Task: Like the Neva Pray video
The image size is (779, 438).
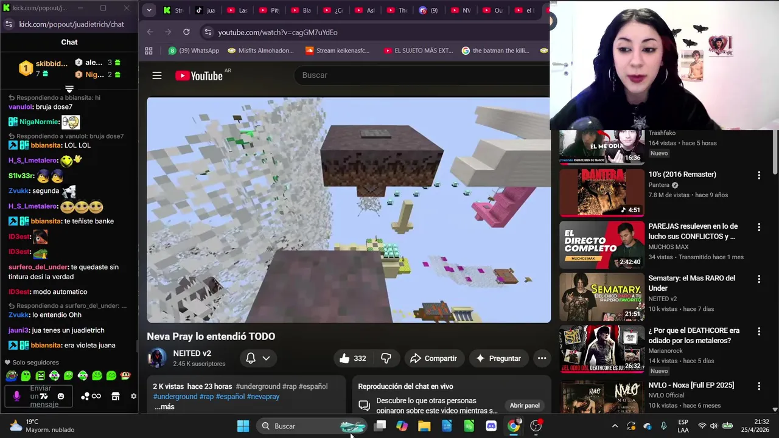Action: pos(352,358)
